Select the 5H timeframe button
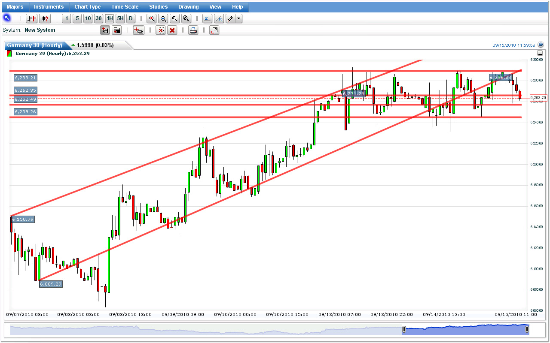 (120, 18)
